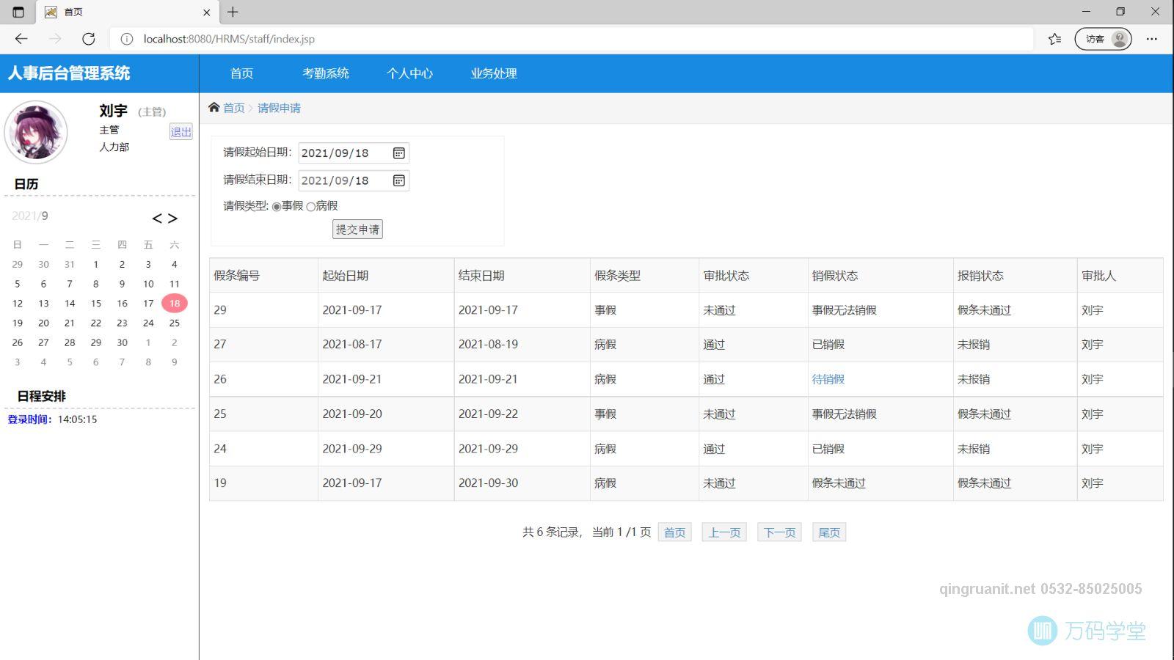Click user avatar of 刘宇

point(35,132)
